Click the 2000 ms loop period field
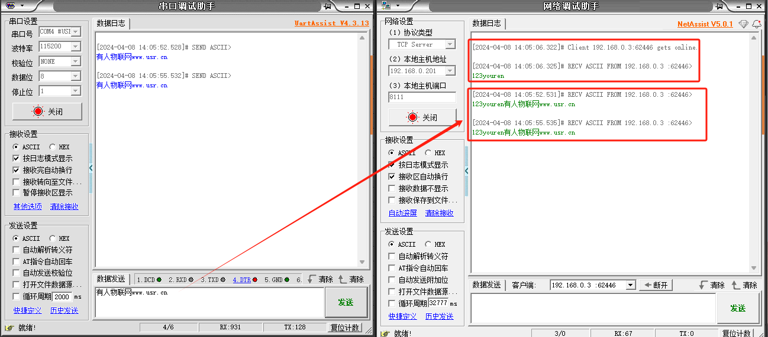Screen dimensions: 768x337 click(x=63, y=296)
